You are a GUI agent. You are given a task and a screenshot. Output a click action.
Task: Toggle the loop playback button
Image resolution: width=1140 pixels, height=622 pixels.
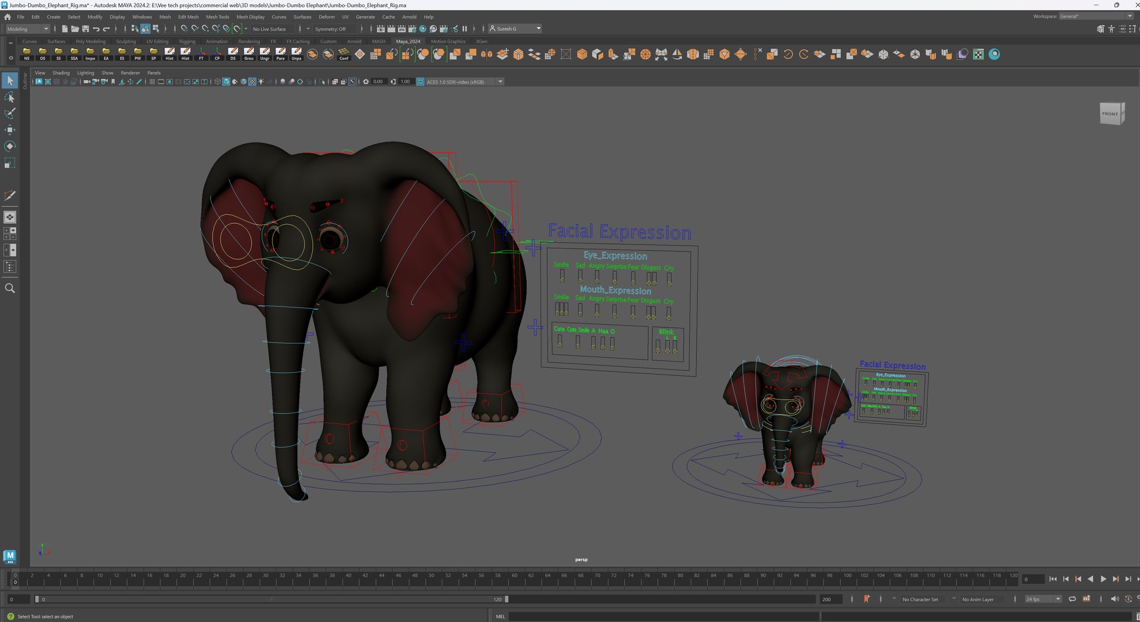(1072, 599)
